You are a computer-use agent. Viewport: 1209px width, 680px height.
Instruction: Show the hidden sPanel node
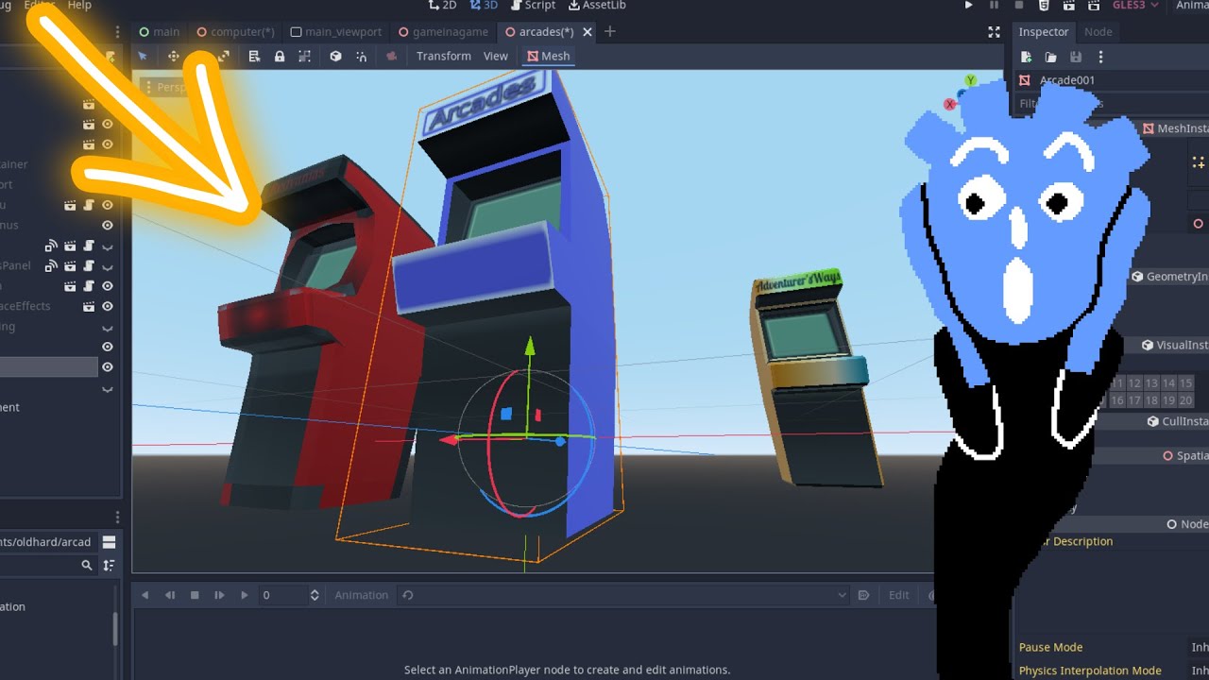point(108,266)
